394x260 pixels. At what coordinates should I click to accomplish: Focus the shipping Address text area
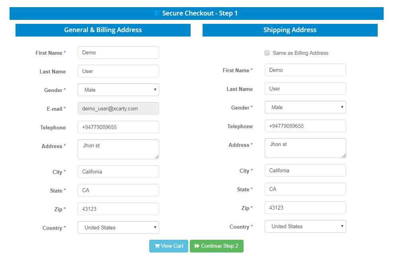[x=305, y=148]
